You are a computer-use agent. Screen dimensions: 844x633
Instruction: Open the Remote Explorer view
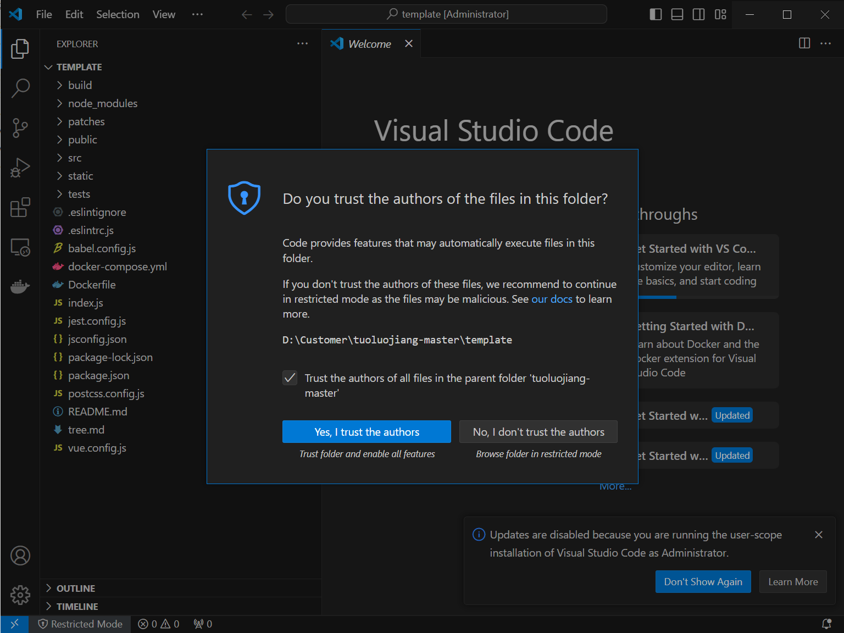click(x=20, y=247)
